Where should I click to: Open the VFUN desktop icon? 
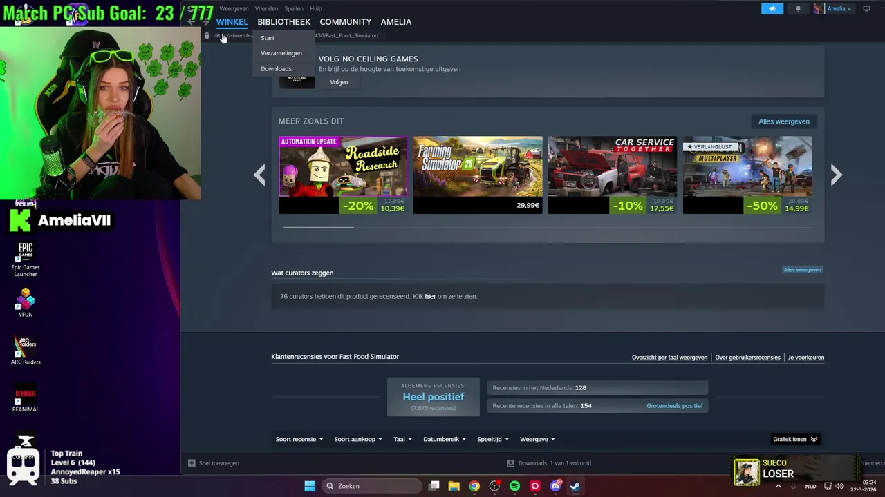tap(26, 303)
